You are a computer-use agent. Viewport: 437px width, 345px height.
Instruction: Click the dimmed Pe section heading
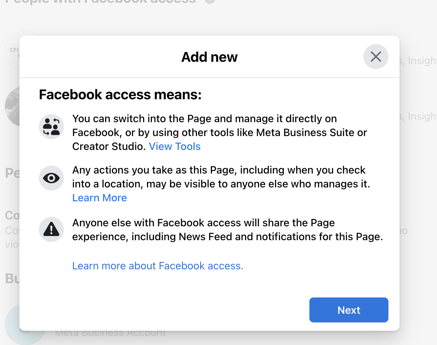point(12,173)
